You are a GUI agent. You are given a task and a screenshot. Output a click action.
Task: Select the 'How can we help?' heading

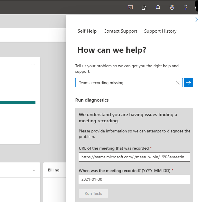(112, 50)
